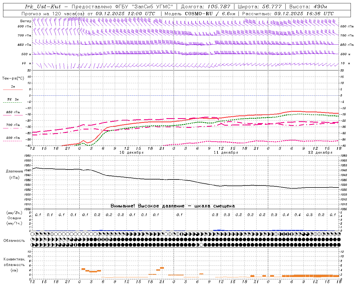Image resolution: width=355 pixels, height=284 pixels.
Task: Click the Рассчитано: 09.12.2025 16:36 UTC timestamp
Action: [288, 14]
